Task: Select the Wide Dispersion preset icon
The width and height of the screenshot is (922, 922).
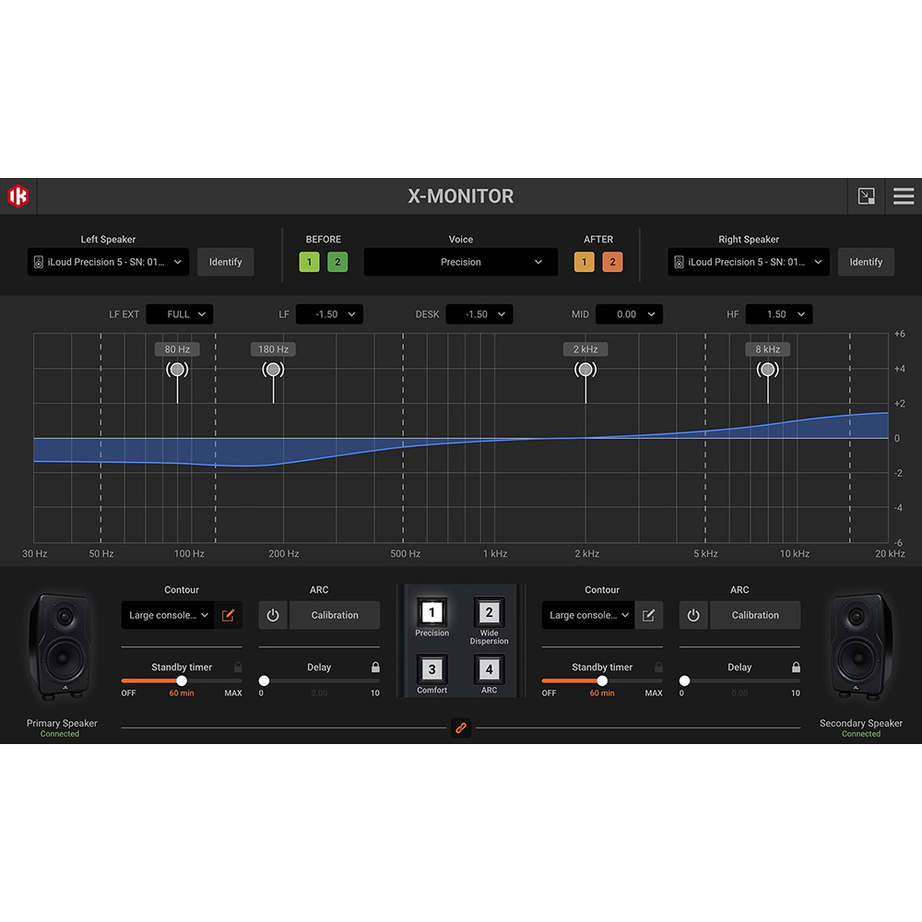Action: 489,613
